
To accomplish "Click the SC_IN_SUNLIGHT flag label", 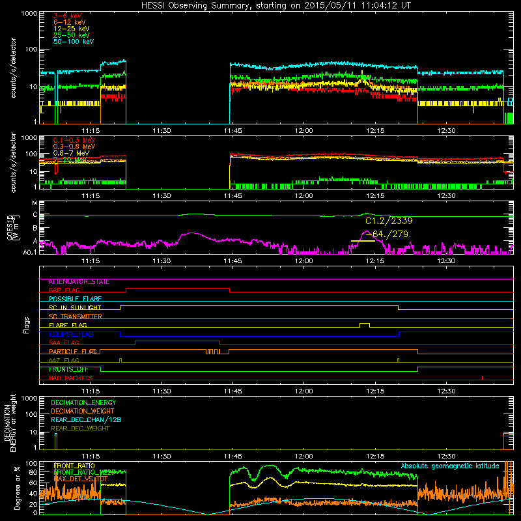I will tap(75, 307).
